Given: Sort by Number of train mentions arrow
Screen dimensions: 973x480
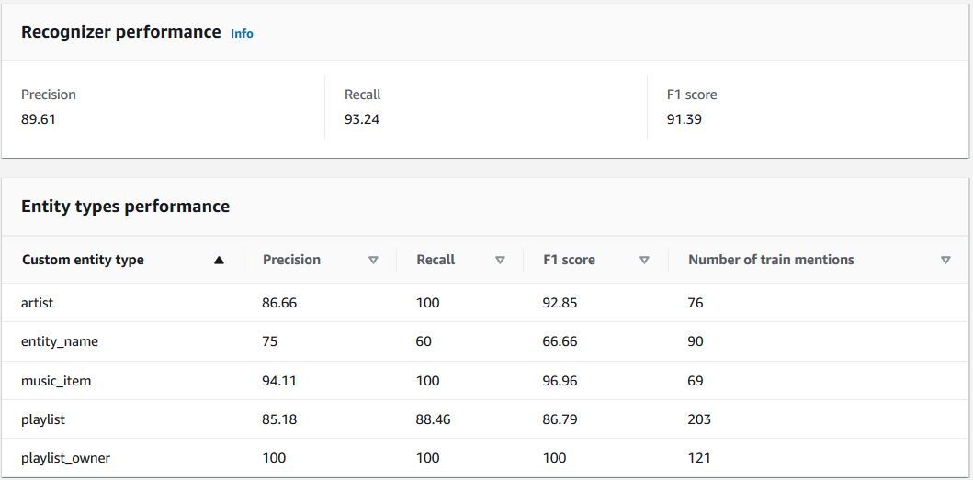Looking at the screenshot, I should (945, 261).
